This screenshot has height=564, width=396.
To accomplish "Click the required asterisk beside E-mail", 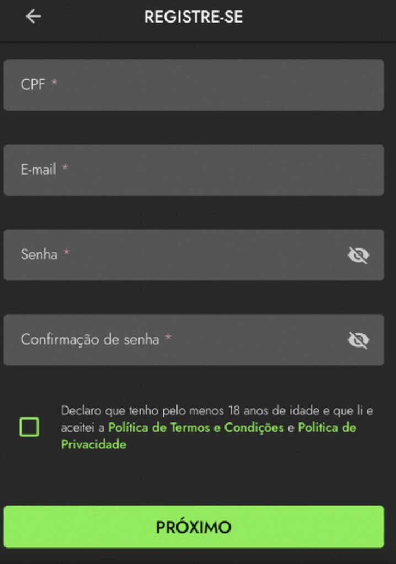I will click(65, 168).
